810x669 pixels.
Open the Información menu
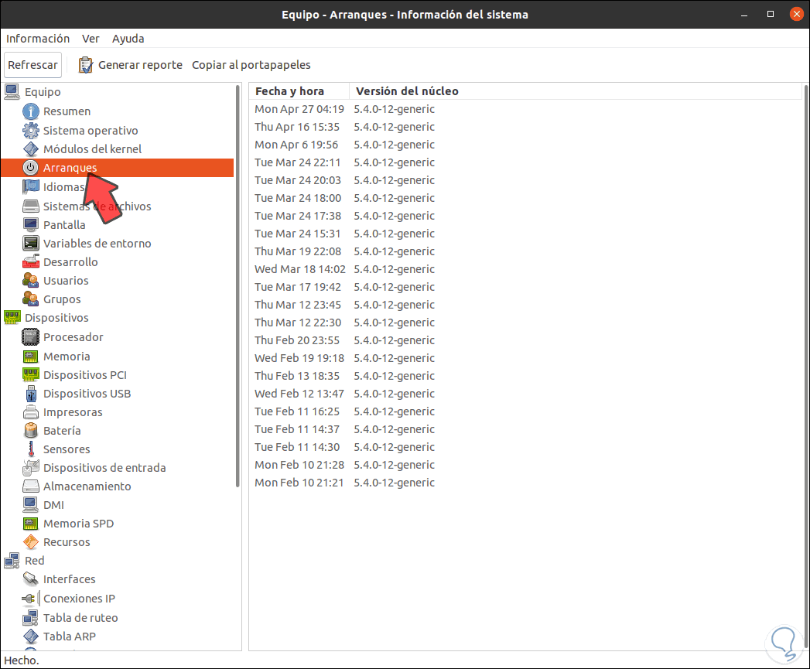38,39
